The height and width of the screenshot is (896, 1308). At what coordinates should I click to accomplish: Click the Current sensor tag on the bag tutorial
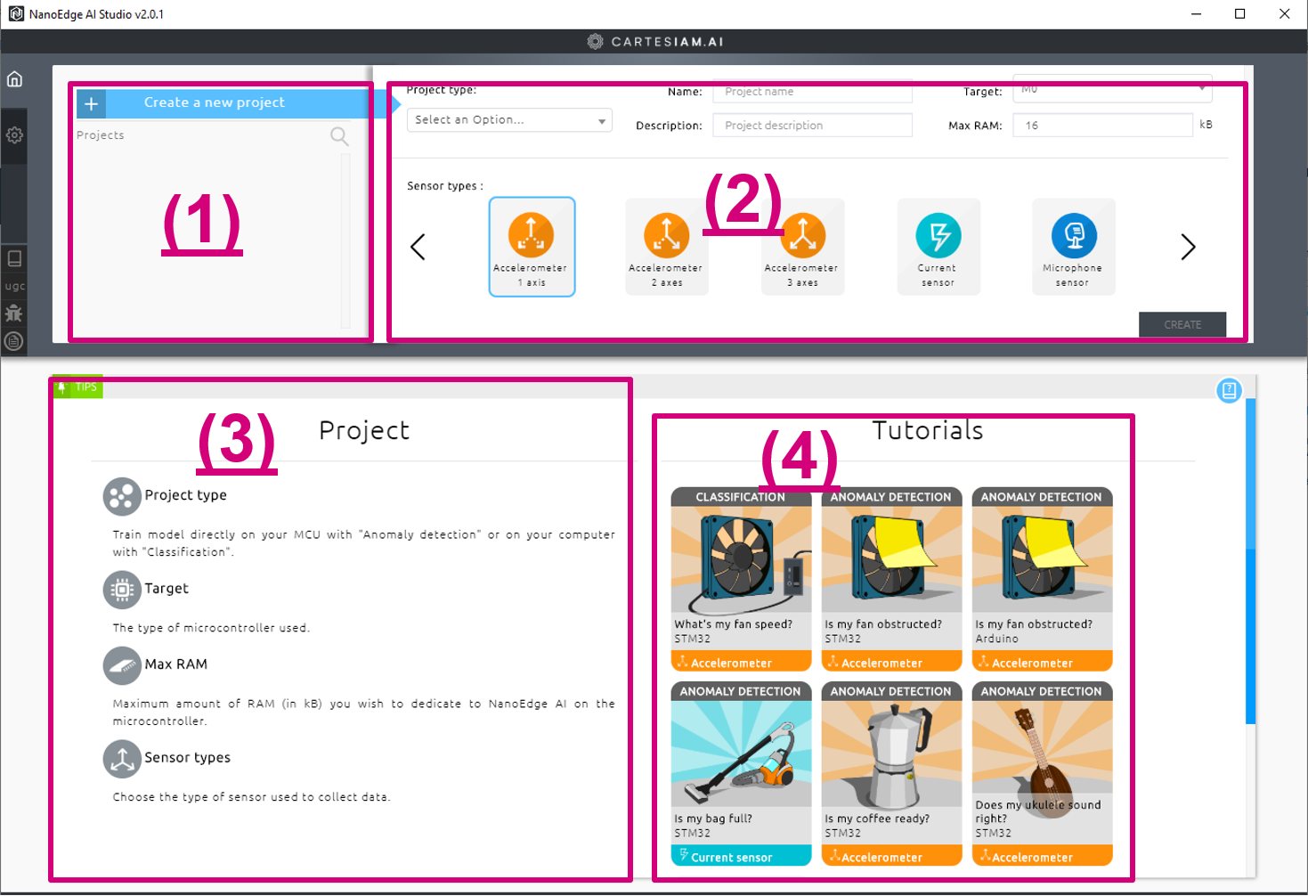click(x=741, y=856)
